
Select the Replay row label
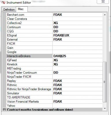coord(29,81)
